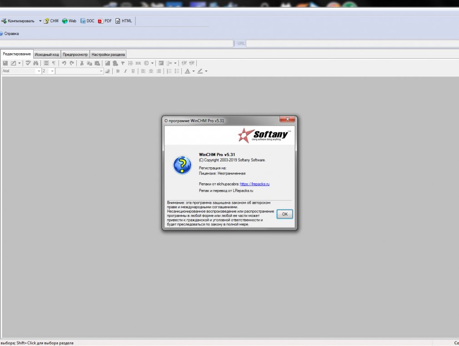Image resolution: width=459 pixels, height=346 pixels.
Task: Decrease the paragraph indent
Action: click(184, 63)
